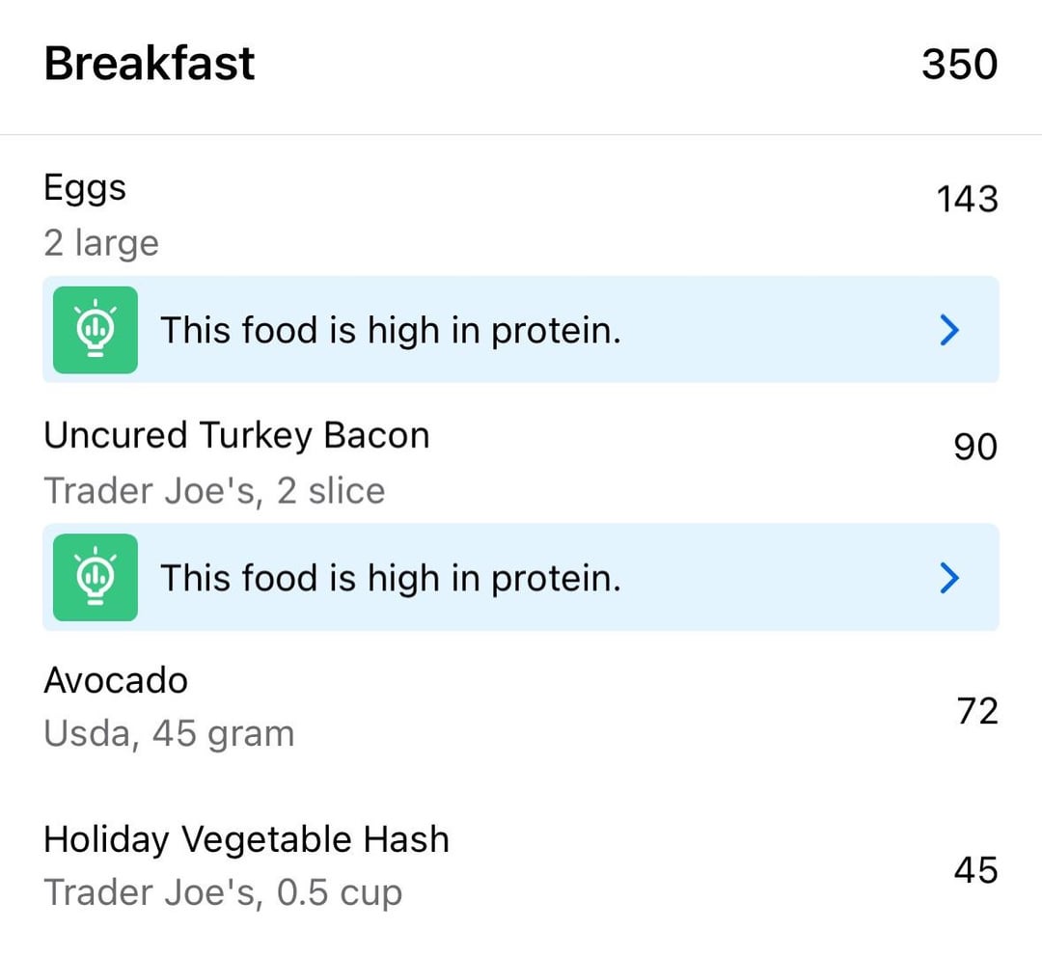Tap the 90 calorie value for Turkey Bacon

[x=975, y=447]
